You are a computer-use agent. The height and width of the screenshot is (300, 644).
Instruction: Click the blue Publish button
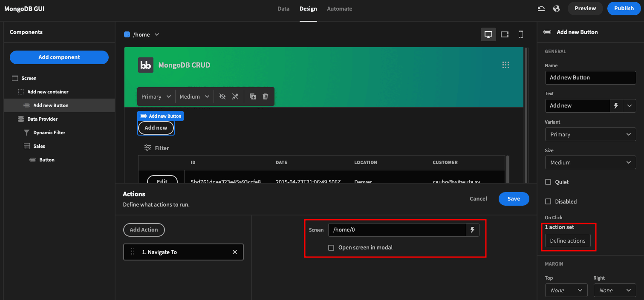click(624, 8)
